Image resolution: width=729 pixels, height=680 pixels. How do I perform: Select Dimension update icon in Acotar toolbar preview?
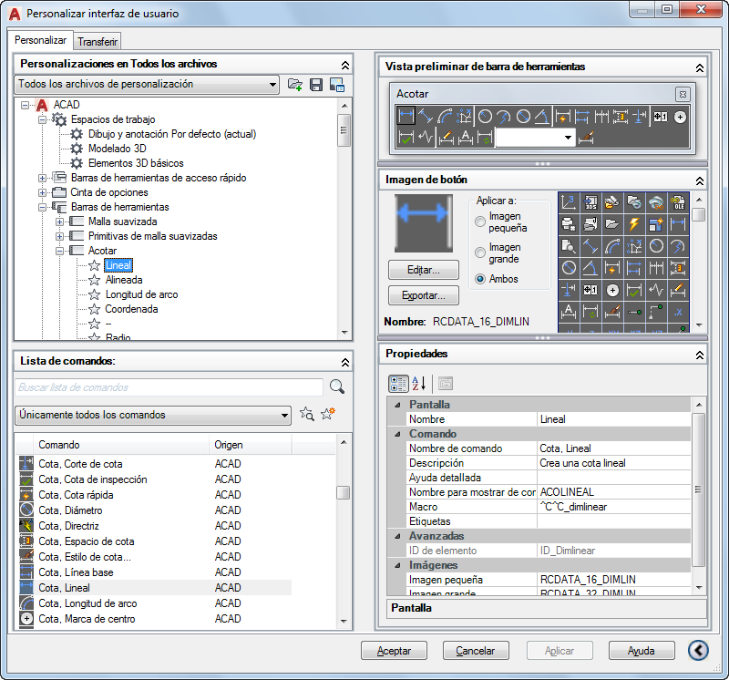click(485, 138)
